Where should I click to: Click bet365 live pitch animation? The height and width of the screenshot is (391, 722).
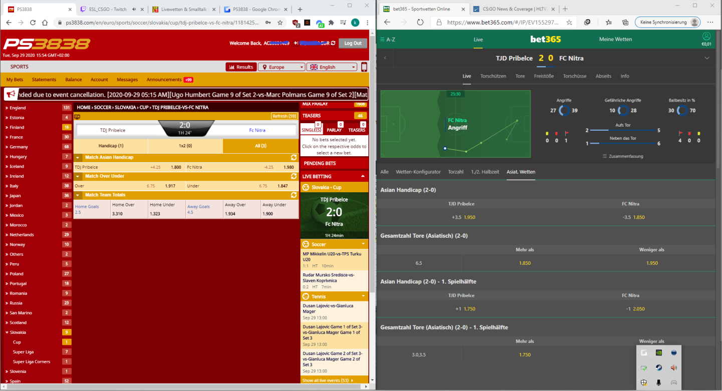(x=455, y=124)
